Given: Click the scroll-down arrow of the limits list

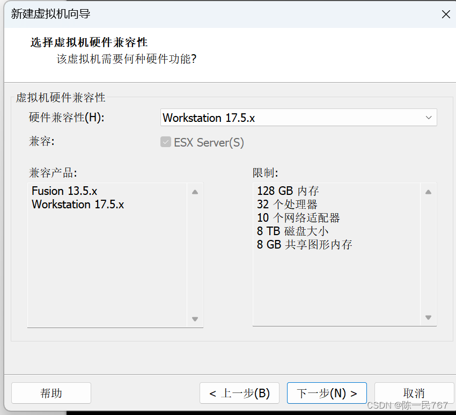Looking at the screenshot, I should click(x=429, y=318).
